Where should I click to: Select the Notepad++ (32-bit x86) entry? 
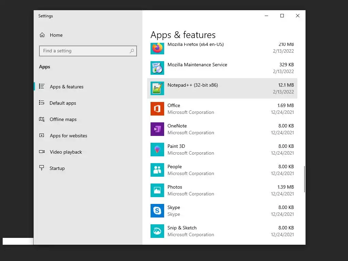point(222,88)
